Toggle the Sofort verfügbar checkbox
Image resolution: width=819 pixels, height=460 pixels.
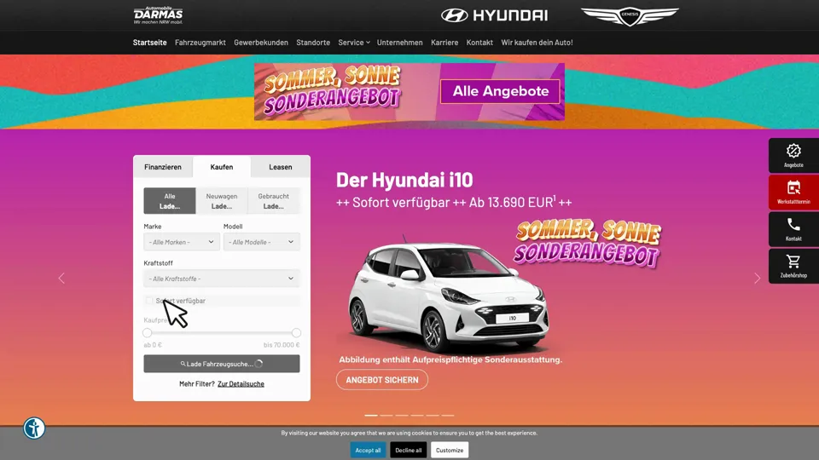pos(149,301)
